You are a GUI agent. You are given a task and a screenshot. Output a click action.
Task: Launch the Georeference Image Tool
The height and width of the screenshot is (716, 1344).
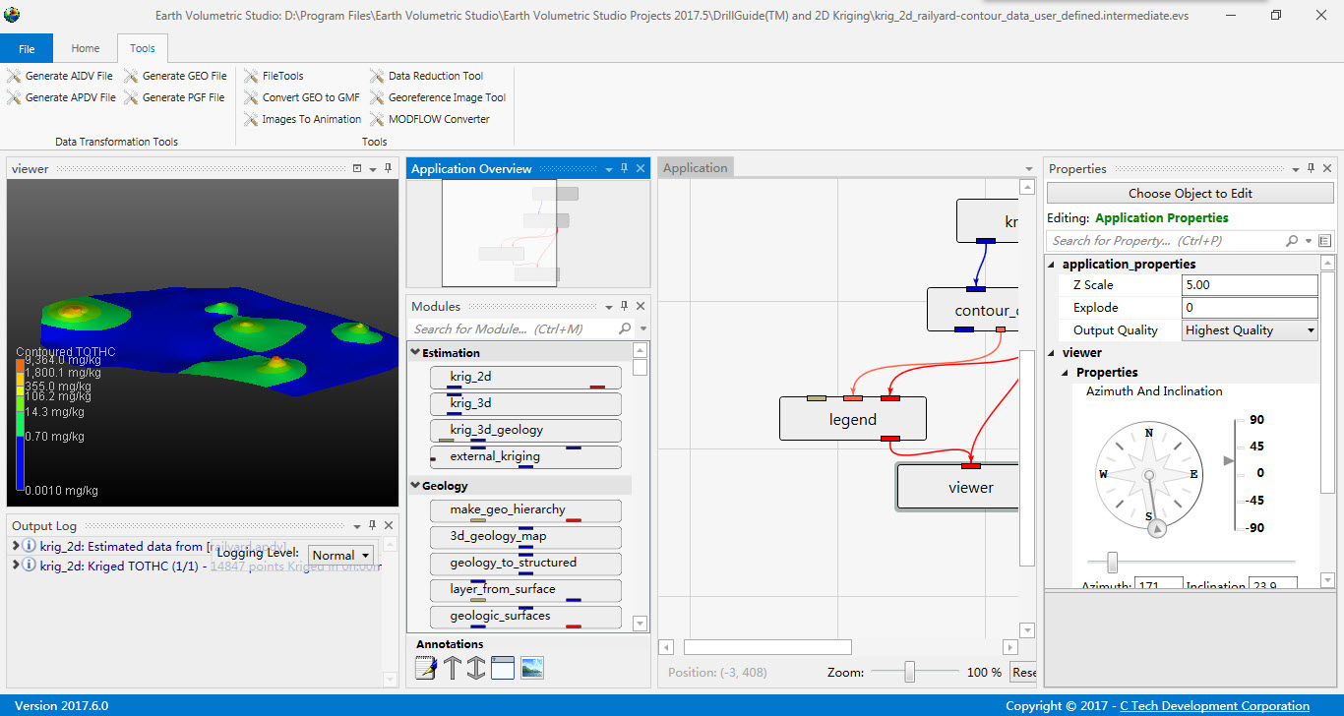coord(438,97)
